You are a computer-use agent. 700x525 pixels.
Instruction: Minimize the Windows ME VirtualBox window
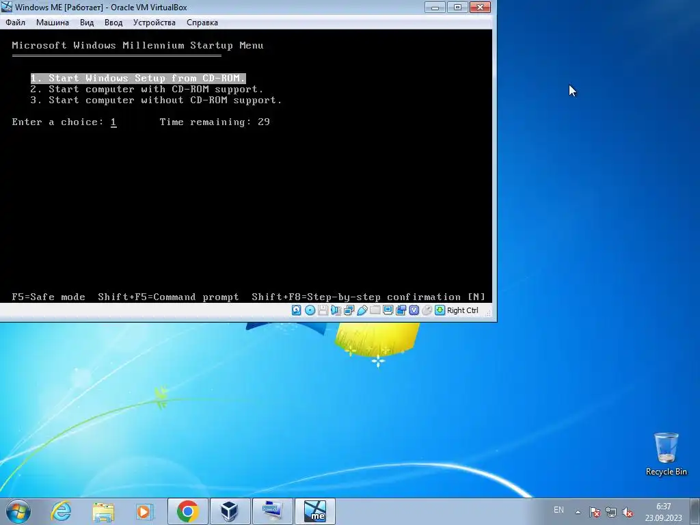click(x=435, y=7)
